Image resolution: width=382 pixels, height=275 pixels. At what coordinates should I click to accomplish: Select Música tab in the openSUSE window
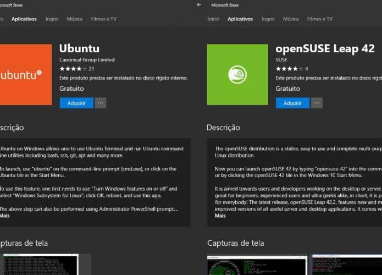(x=291, y=19)
